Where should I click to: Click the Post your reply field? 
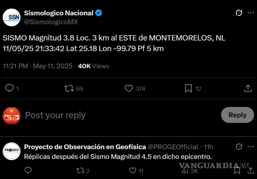[55, 115]
